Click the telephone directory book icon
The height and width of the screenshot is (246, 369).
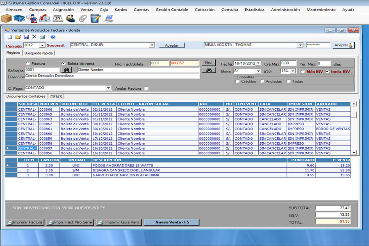pyautogui.click(x=45, y=18)
